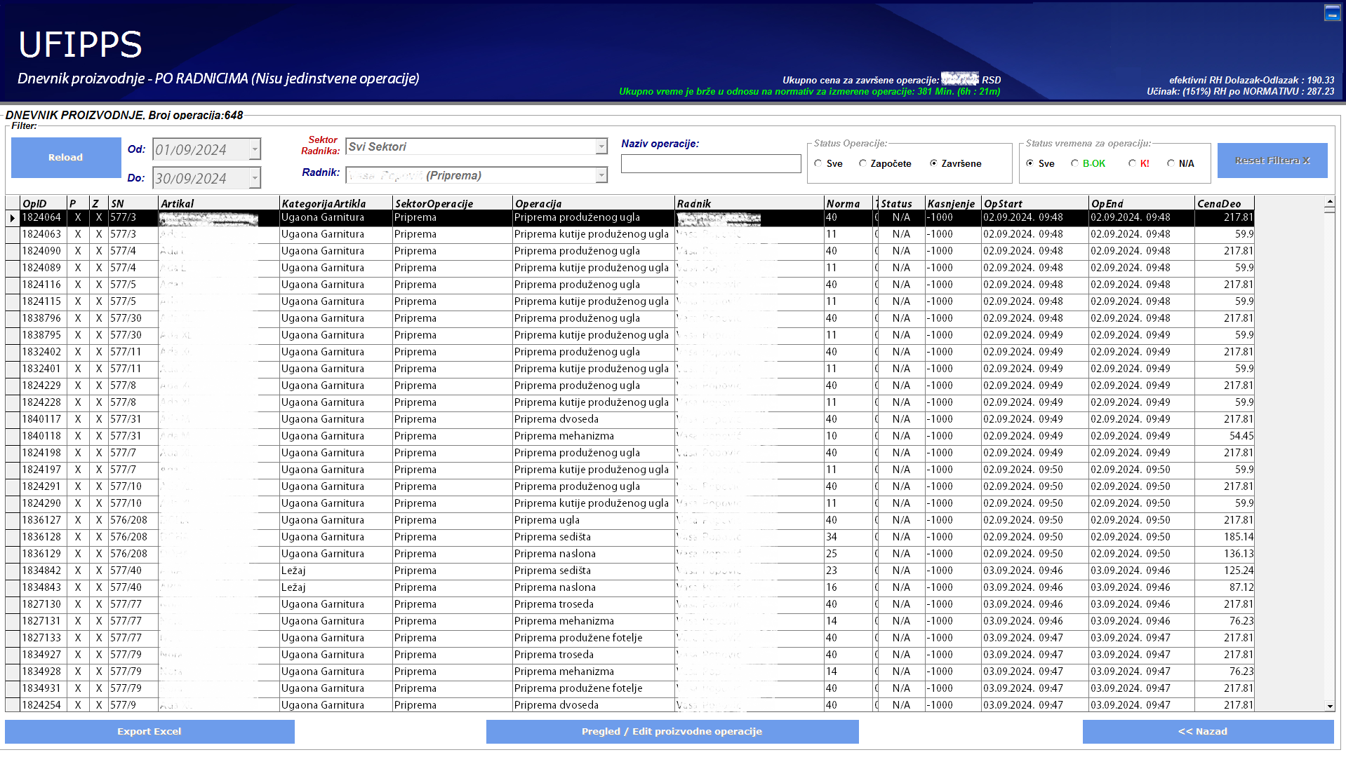Select Sve in Status Operacije
Screen dimensions: 1346x757
click(818, 163)
